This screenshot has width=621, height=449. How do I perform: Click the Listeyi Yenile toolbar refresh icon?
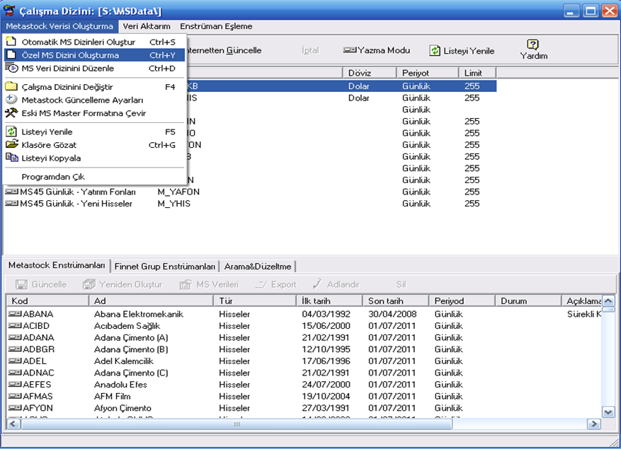(435, 51)
